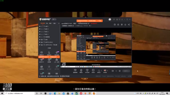This screenshot has height=95, width=170.
Task: Switch to the last scene tab before plus
Action: tap(54, 23)
